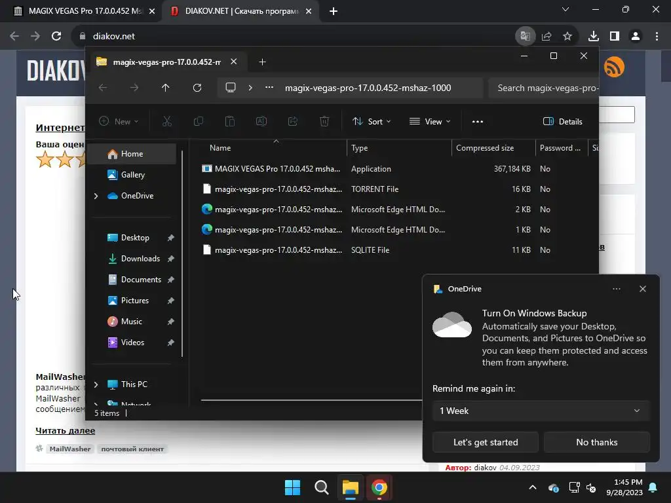Switch to the MAGIX VEGAS Pro Chrome tab

click(85, 11)
